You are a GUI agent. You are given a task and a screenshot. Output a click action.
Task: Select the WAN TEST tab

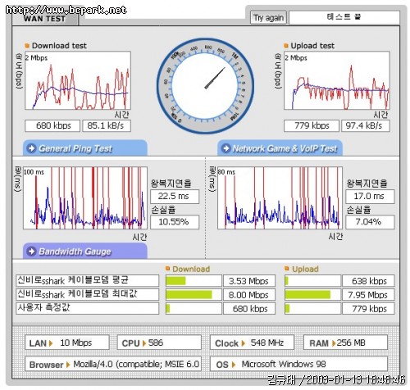click(45, 19)
